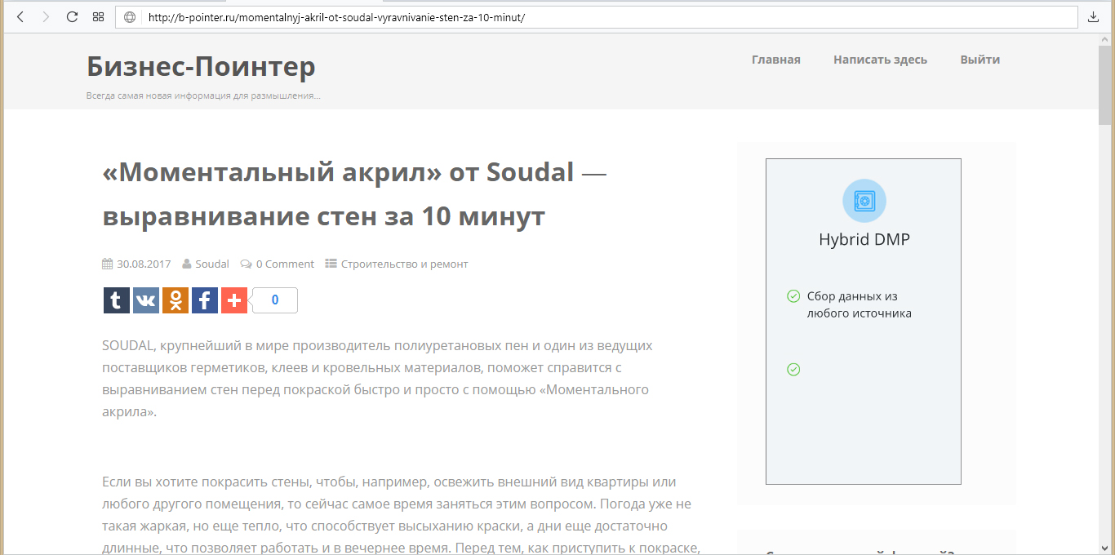Click the category list icon
The image size is (1115, 555).
331,264
